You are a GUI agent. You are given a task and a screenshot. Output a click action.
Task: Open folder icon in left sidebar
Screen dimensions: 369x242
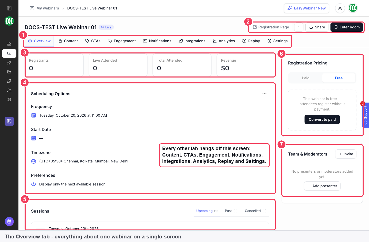coord(9,72)
